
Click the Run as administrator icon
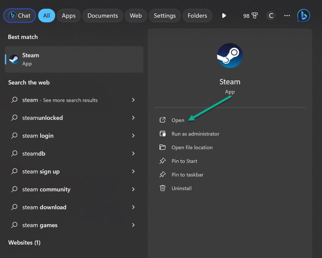[163, 133]
